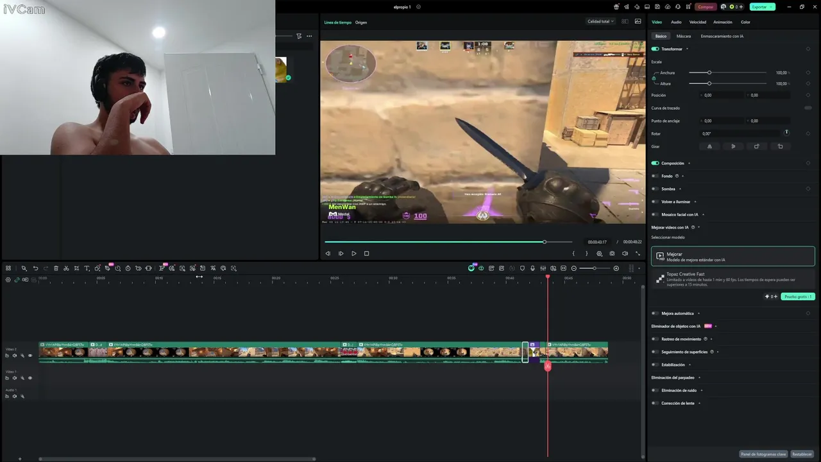
Task: Open the audio mixer icon
Action: coord(543,268)
